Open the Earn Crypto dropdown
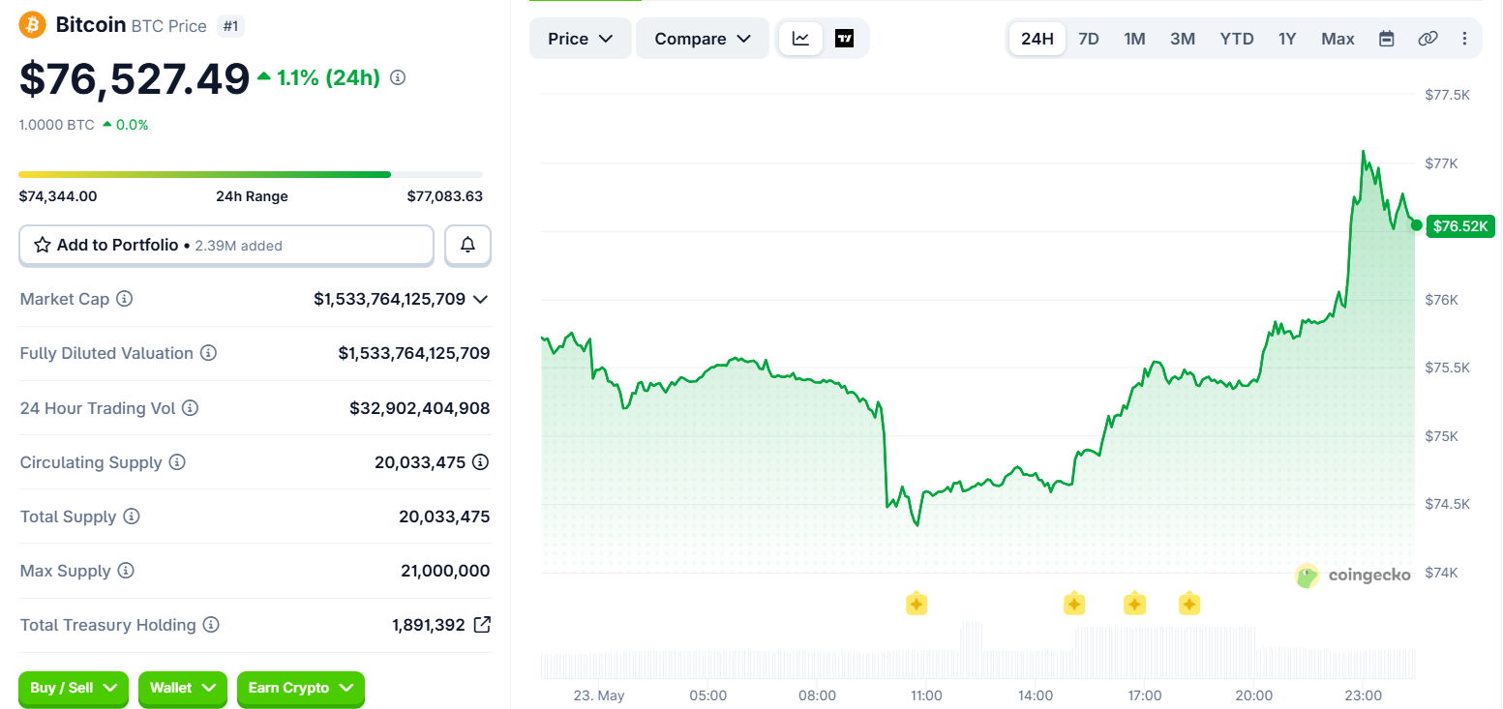Viewport: 1503px width, 709px height. pyautogui.click(x=301, y=688)
